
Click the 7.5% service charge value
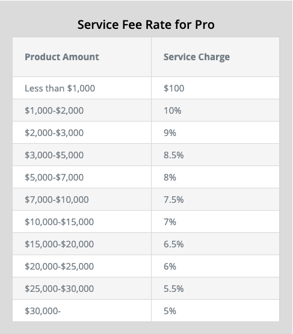[173, 200]
